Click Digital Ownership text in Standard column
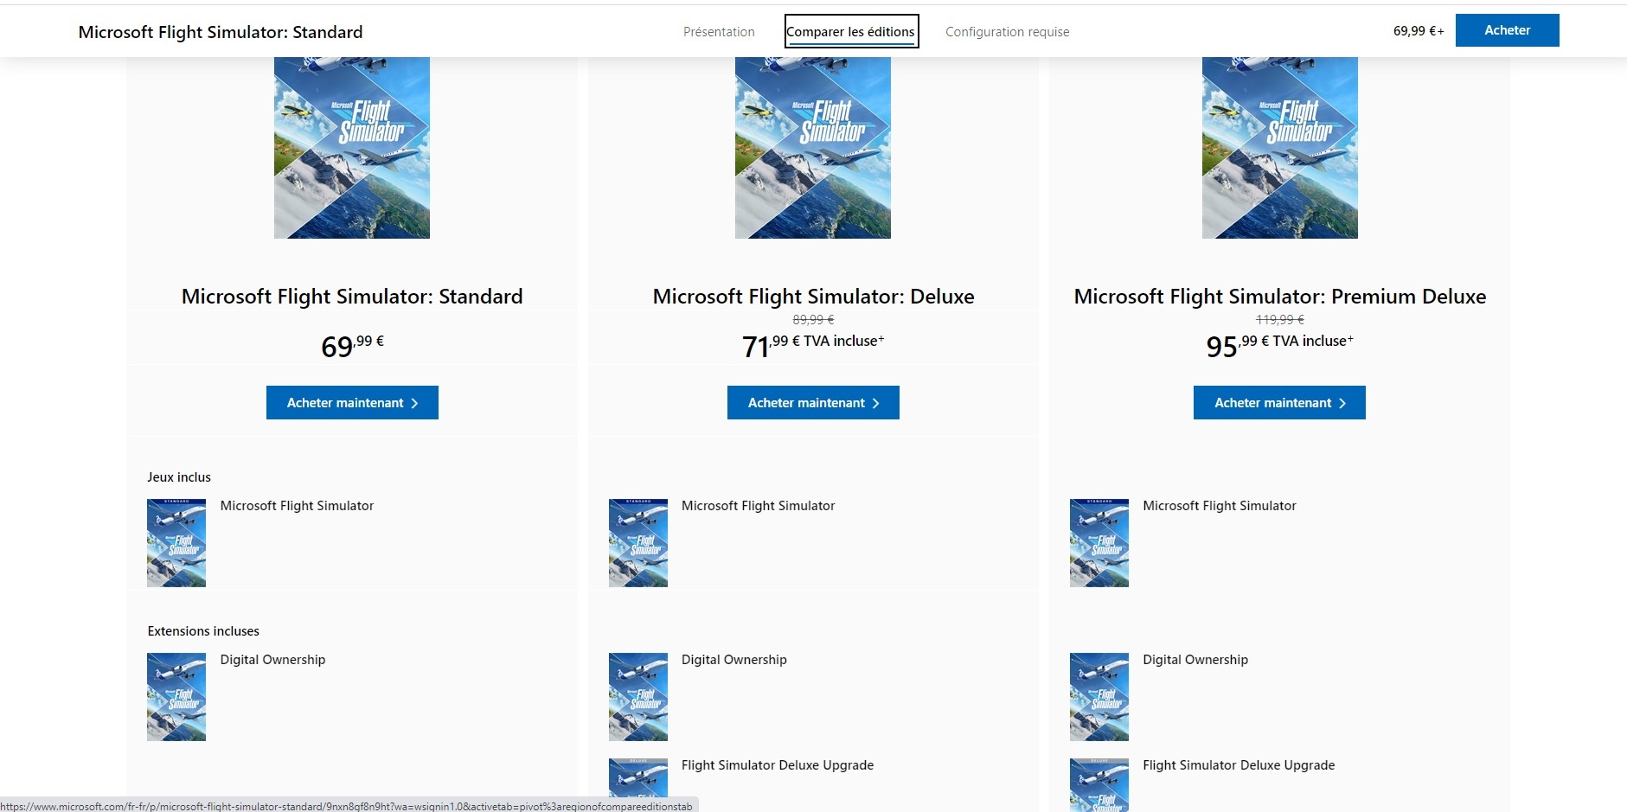The width and height of the screenshot is (1627, 812). point(273,660)
